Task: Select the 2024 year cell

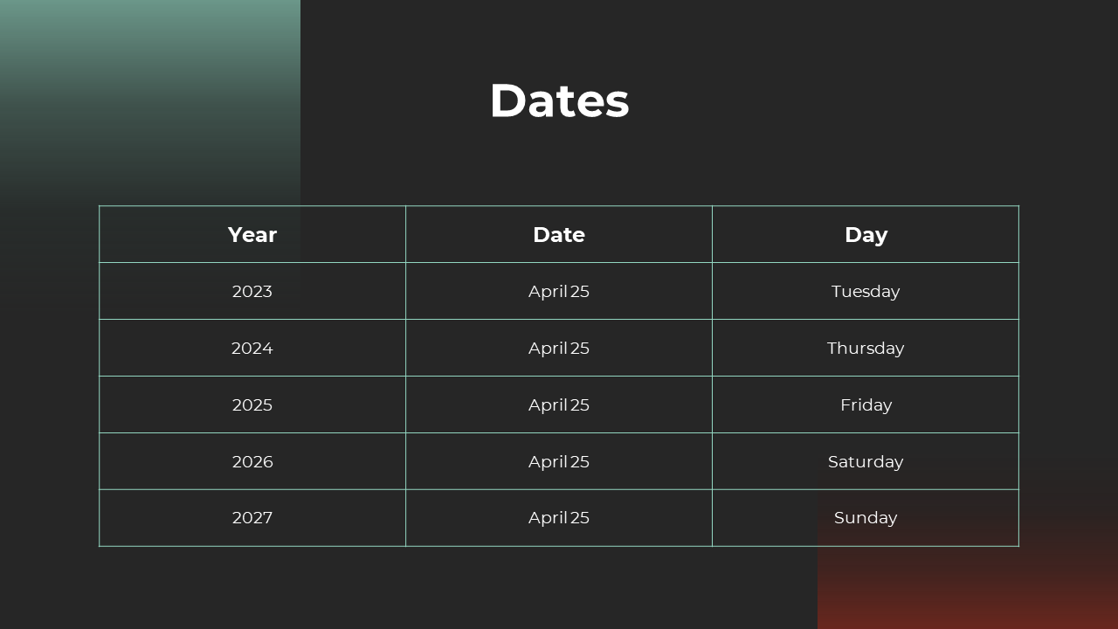Action: pos(252,348)
